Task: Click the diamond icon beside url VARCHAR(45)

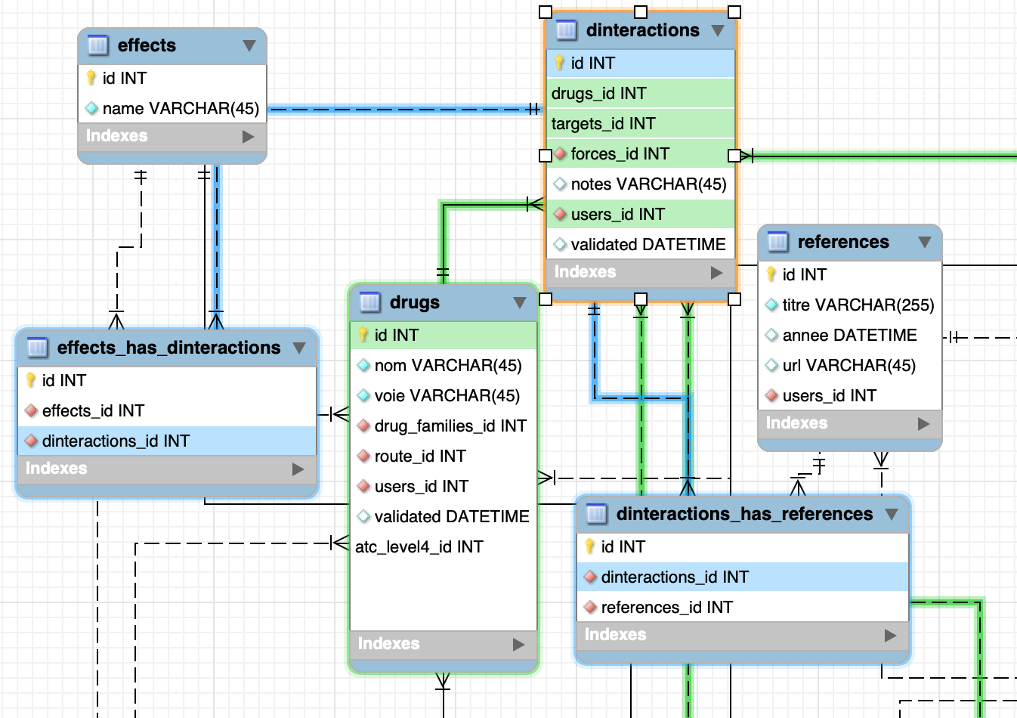Action: [x=771, y=365]
